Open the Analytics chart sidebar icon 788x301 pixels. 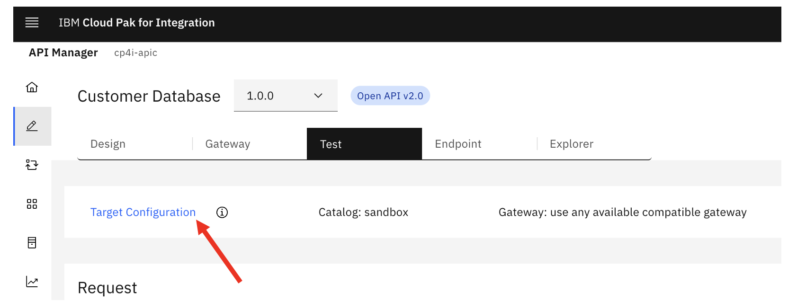click(32, 282)
